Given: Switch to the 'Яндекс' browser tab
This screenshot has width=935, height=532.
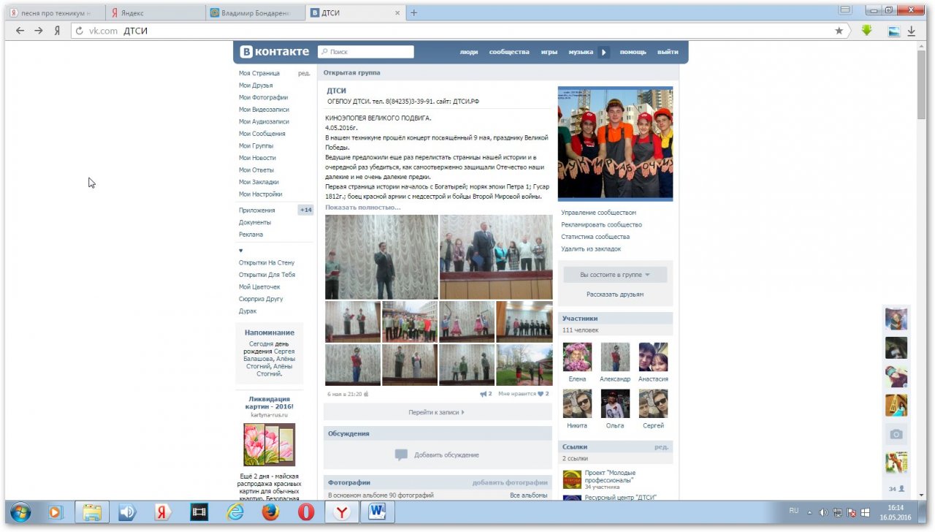Looking at the screenshot, I should click(154, 12).
